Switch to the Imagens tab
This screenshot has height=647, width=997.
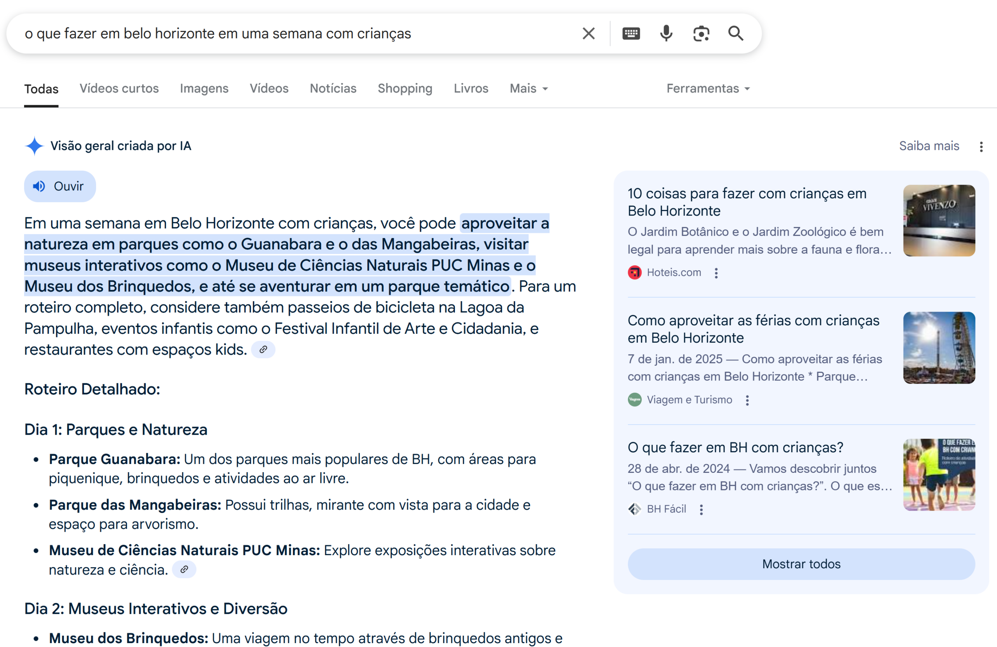[204, 88]
